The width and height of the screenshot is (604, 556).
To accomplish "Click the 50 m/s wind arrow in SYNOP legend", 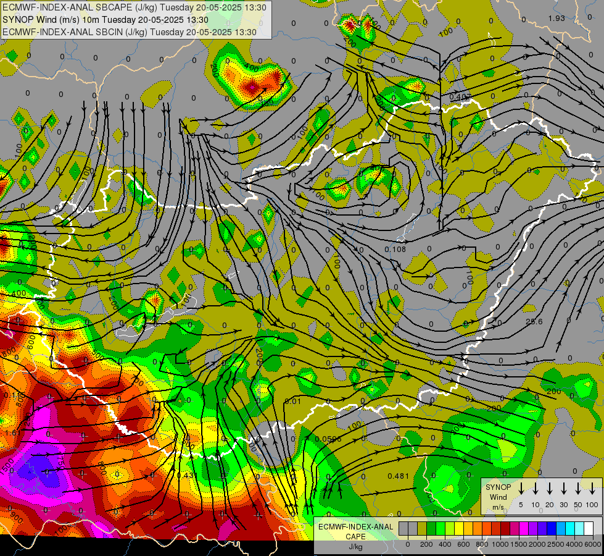I will 578,488.
